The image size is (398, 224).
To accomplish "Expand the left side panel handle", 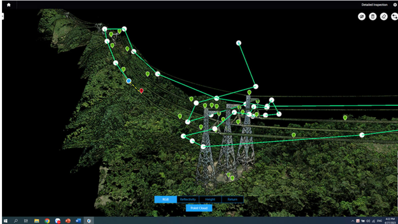I will [3, 16].
